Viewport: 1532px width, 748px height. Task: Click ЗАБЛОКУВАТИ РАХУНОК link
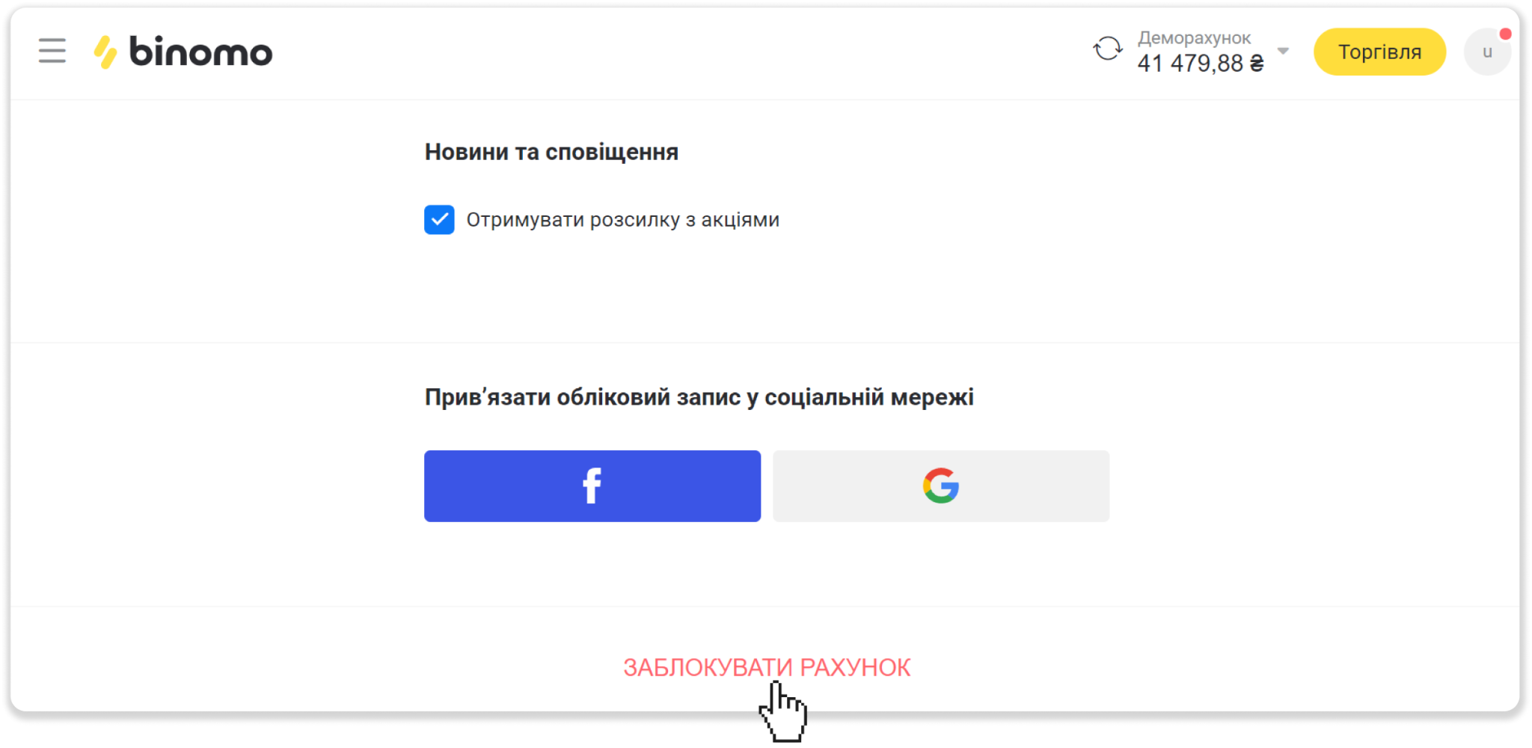click(767, 667)
